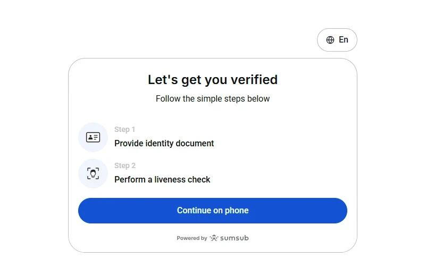Click the identity document card icon
Image resolution: width=426 pixels, height=266 pixels.
(93, 137)
